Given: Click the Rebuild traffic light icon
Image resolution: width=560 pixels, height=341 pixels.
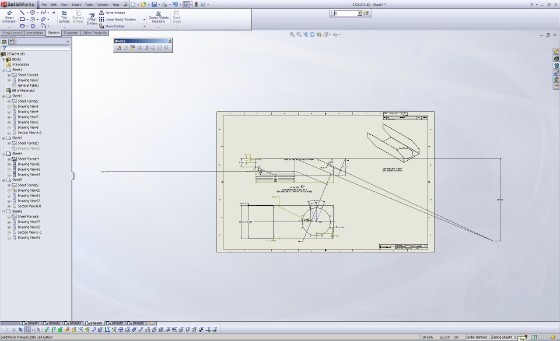Looking at the screenshot, I should coord(196,5).
